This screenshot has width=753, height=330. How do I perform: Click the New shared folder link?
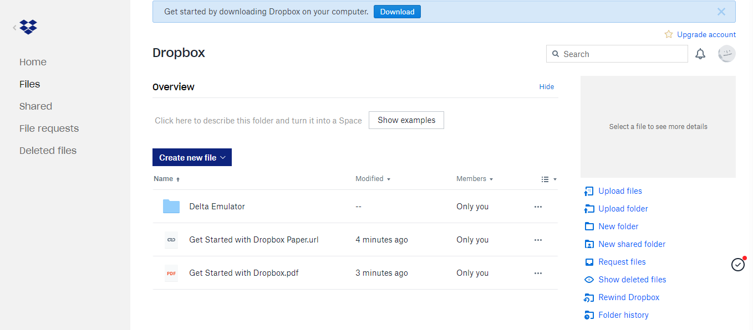(x=632, y=244)
